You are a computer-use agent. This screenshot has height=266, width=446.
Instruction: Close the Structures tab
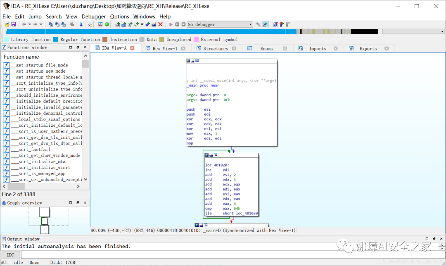[x=234, y=49]
